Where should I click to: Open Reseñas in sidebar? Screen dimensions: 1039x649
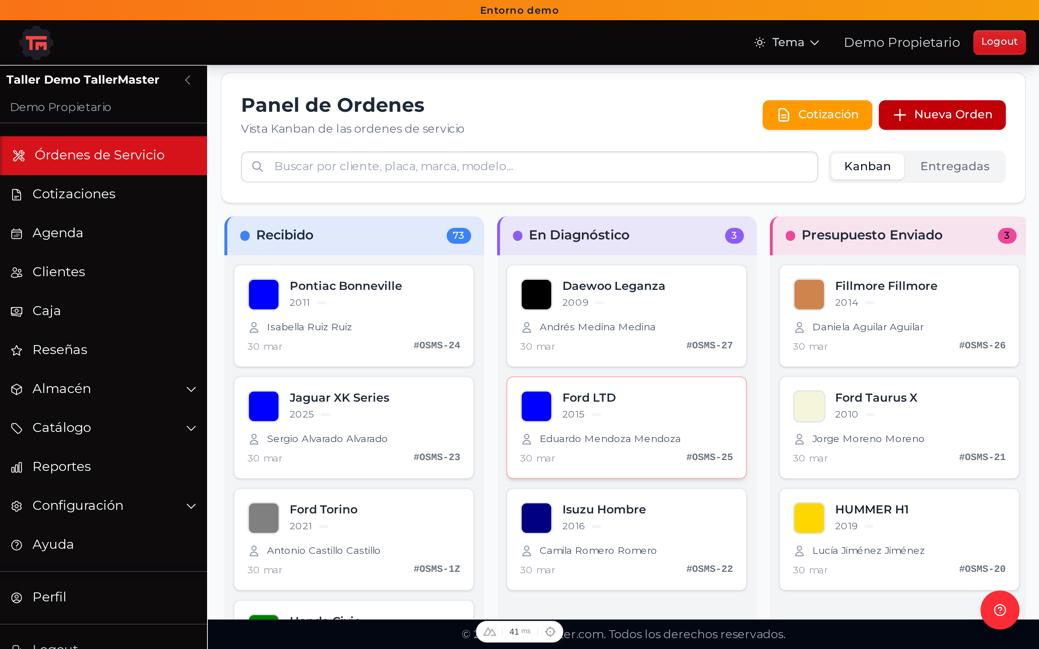tap(104, 350)
